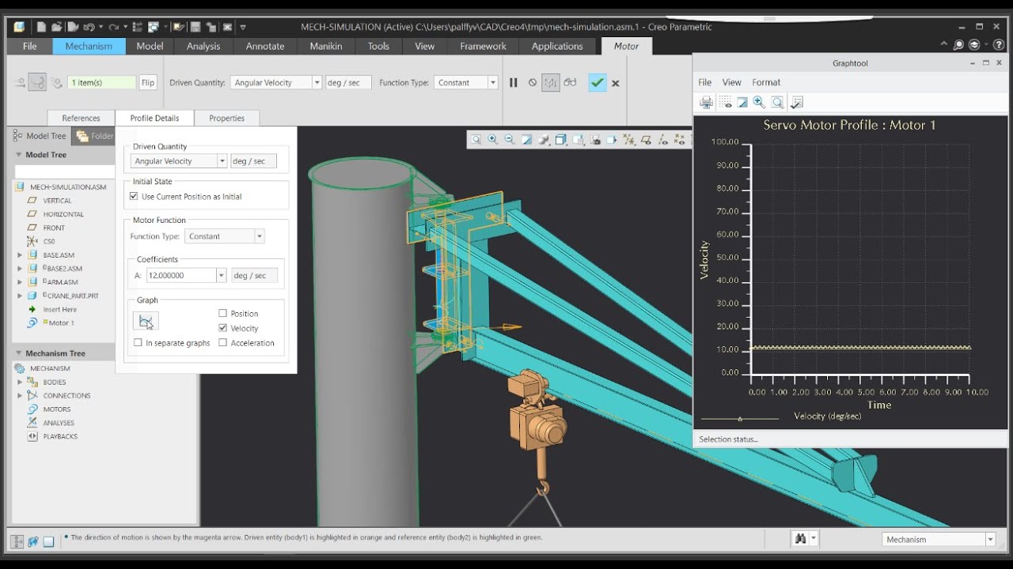Open the Creo help question mark icon

999,45
